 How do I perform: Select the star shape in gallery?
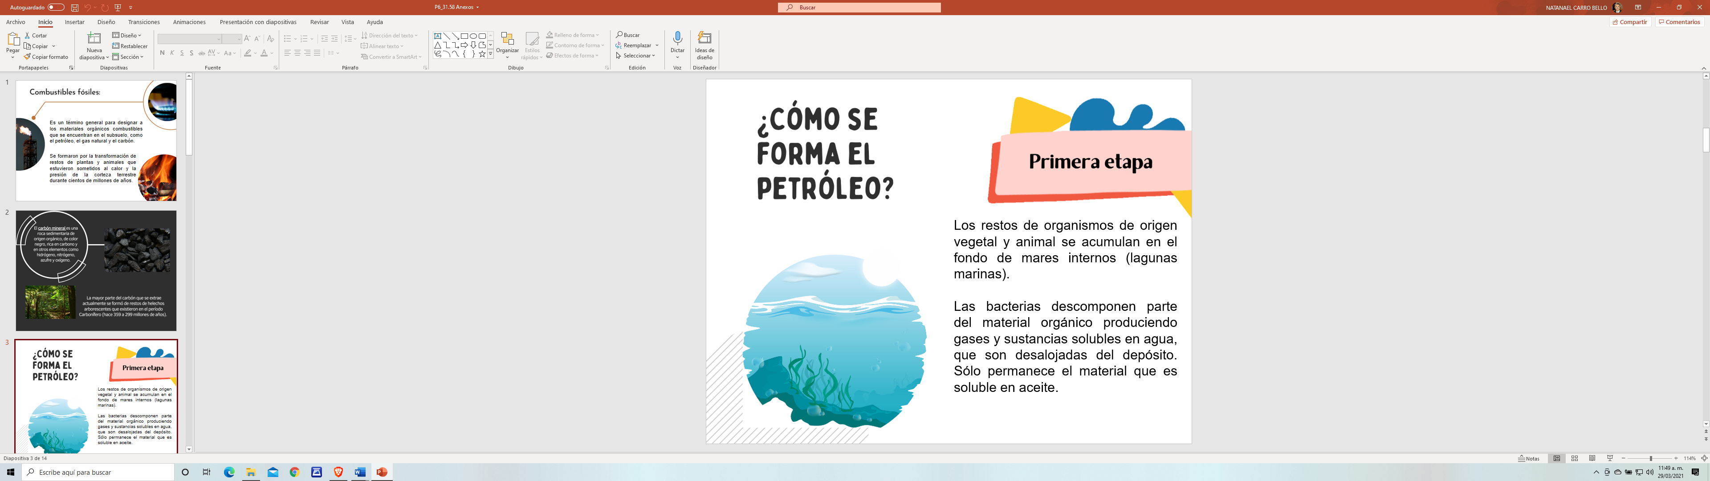(482, 54)
